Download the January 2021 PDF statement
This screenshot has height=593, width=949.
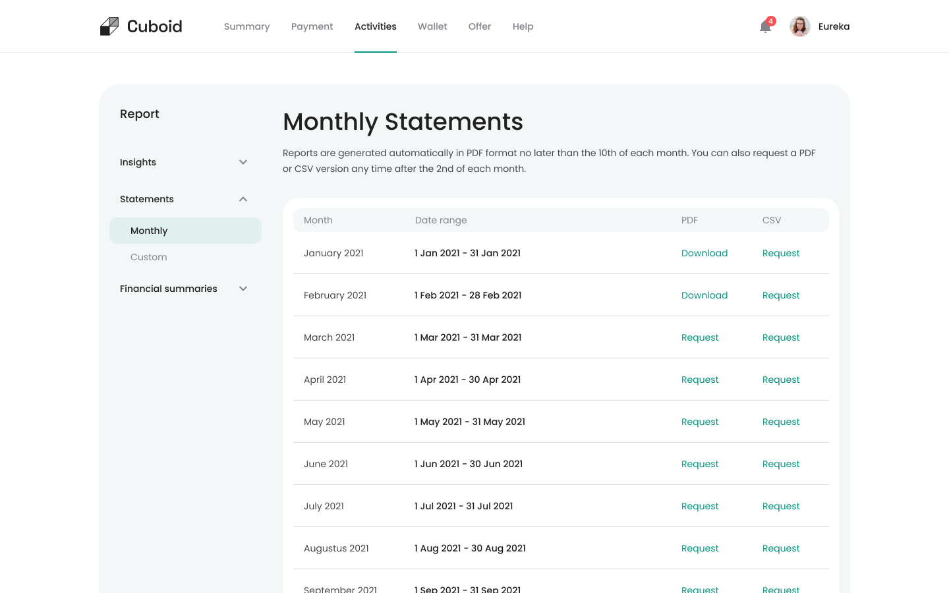tap(705, 253)
